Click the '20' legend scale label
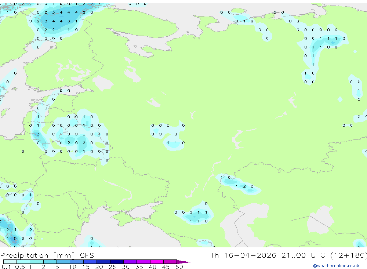Image resolution: width=367 pixels, height=269 pixels. pos(99,267)
